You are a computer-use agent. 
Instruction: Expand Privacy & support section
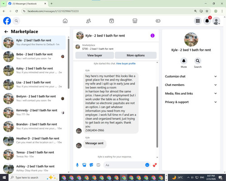(x=191, y=102)
